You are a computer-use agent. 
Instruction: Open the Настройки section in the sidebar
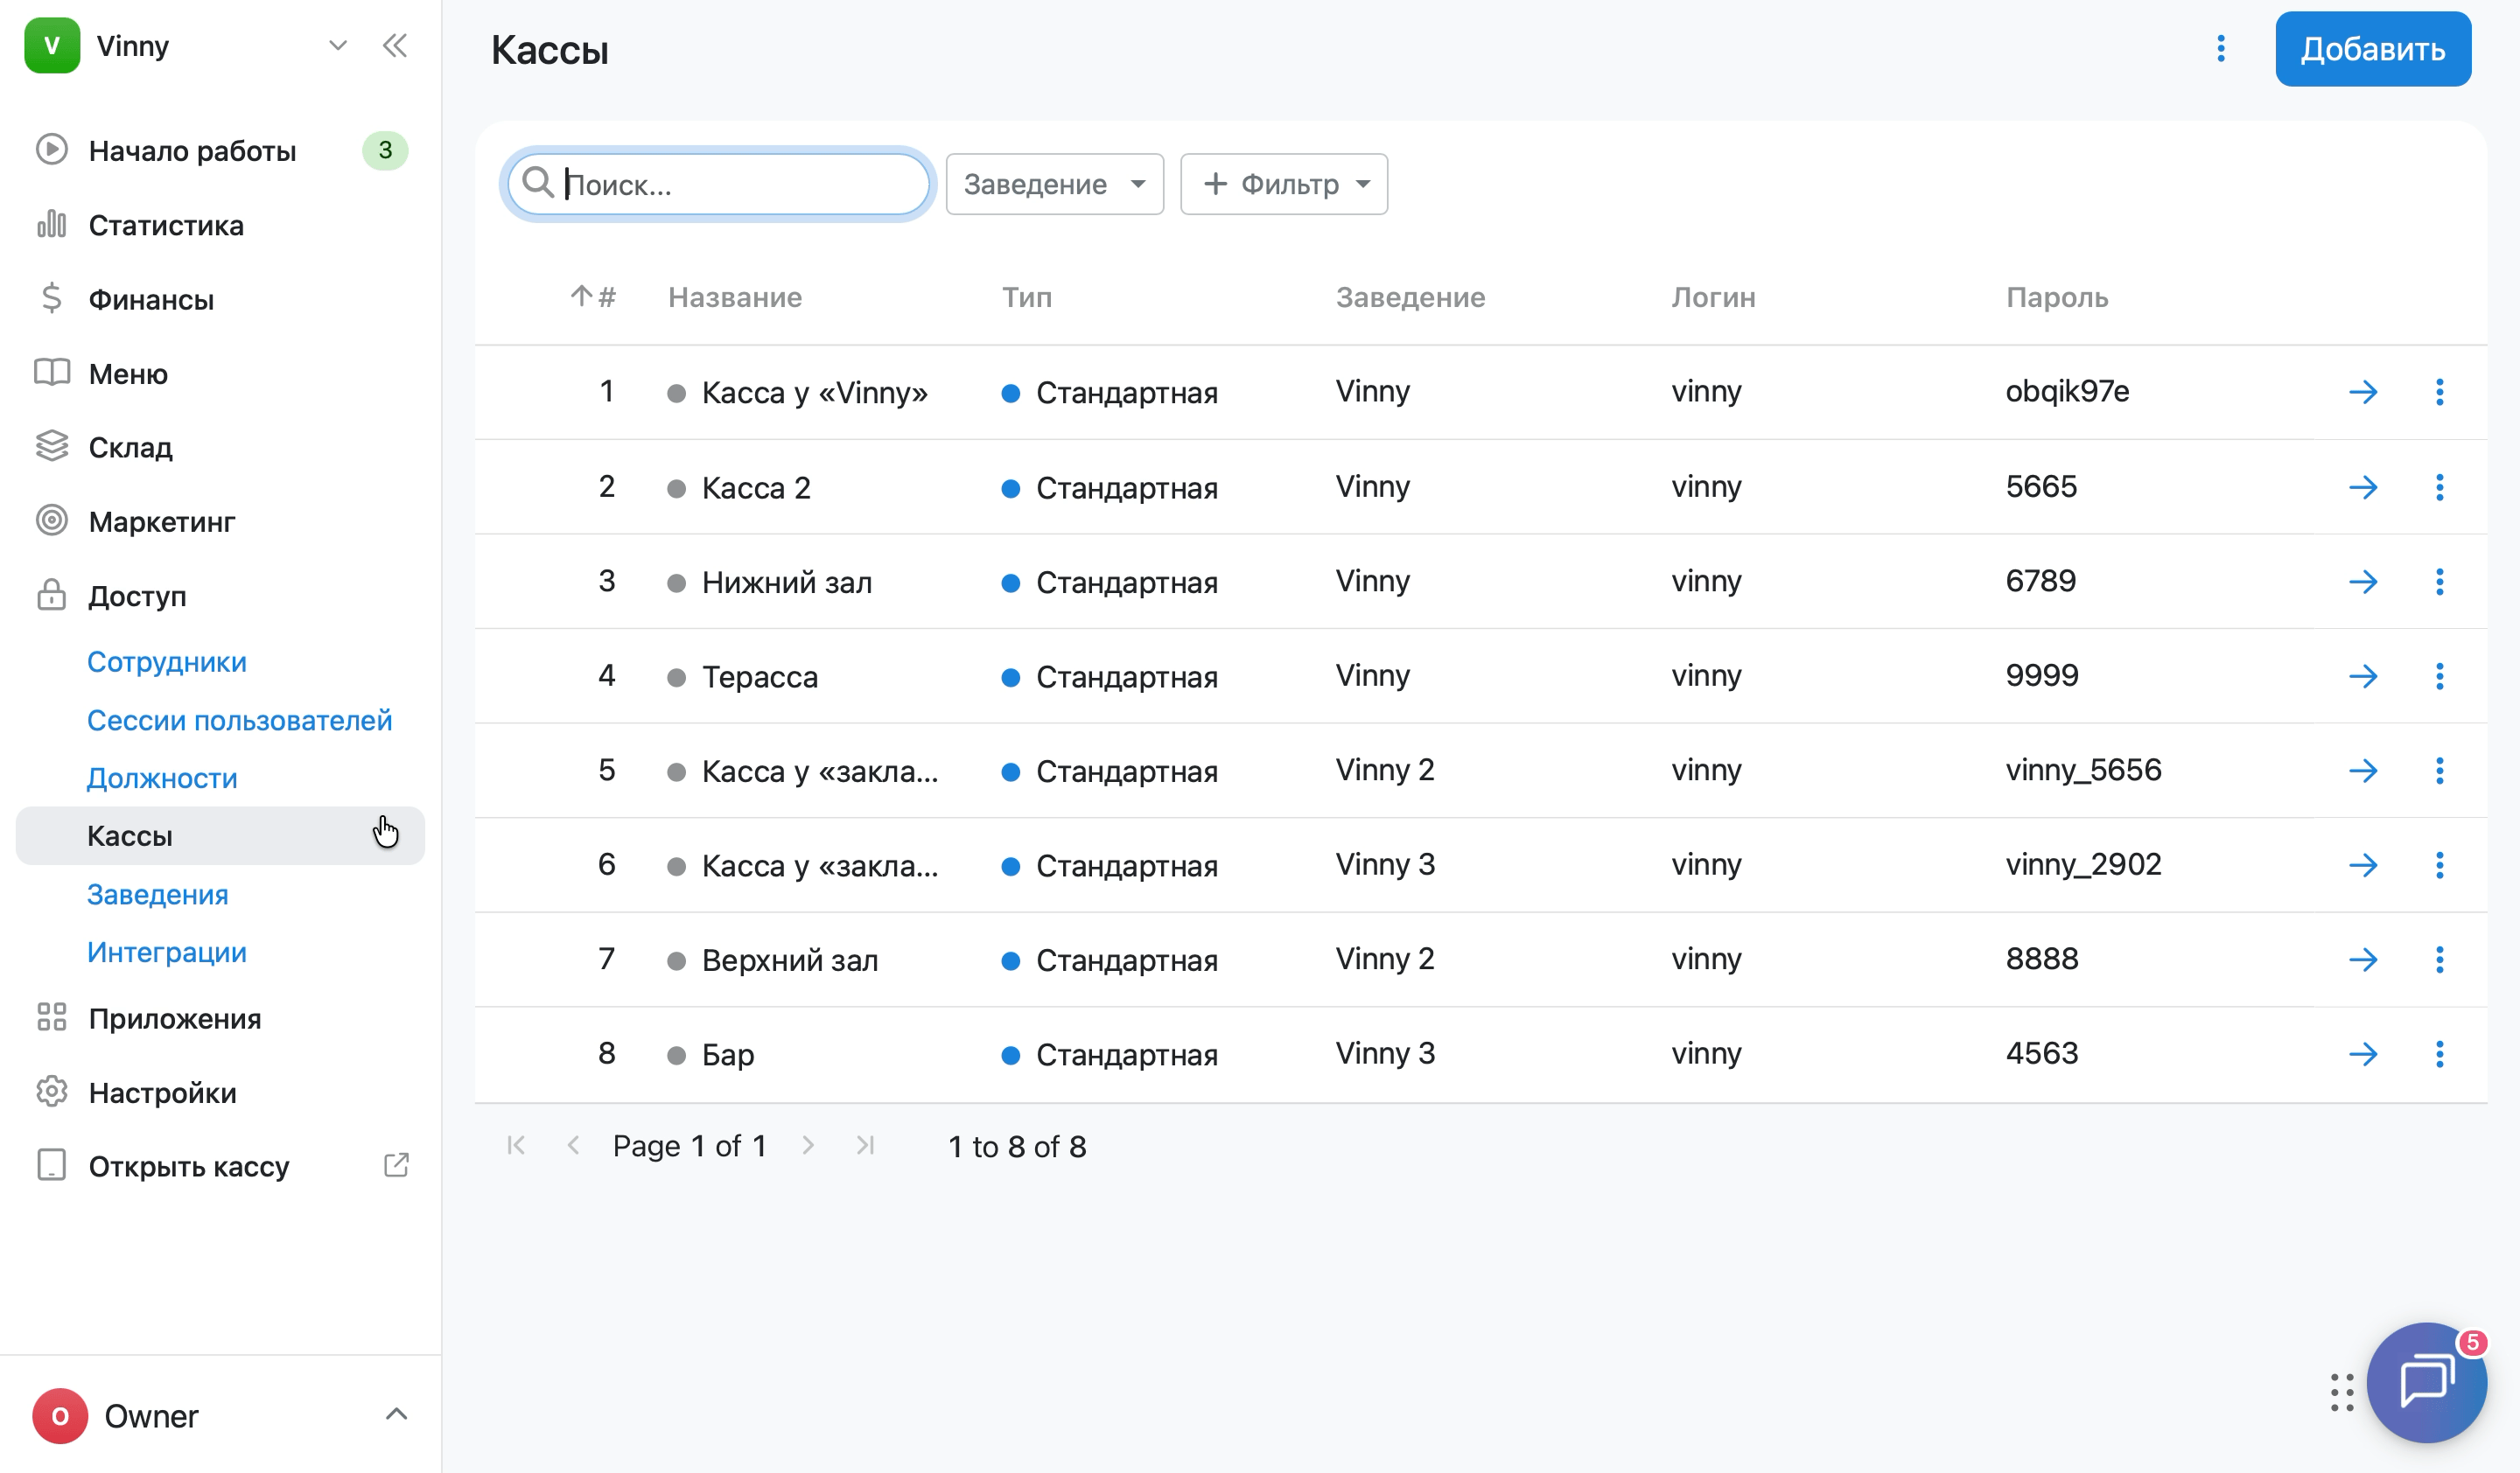click(162, 1093)
